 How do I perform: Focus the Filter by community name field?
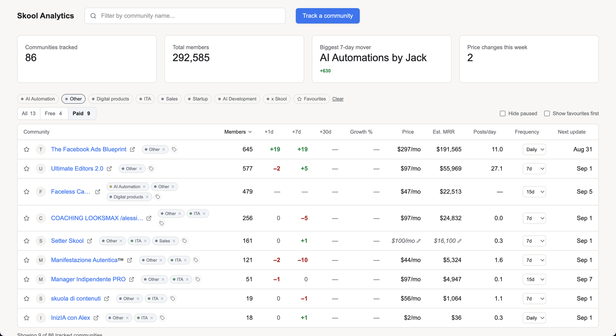click(185, 16)
